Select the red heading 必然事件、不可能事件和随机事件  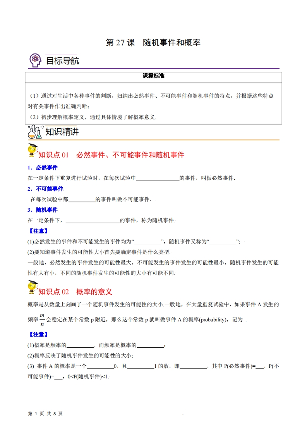tap(130, 155)
